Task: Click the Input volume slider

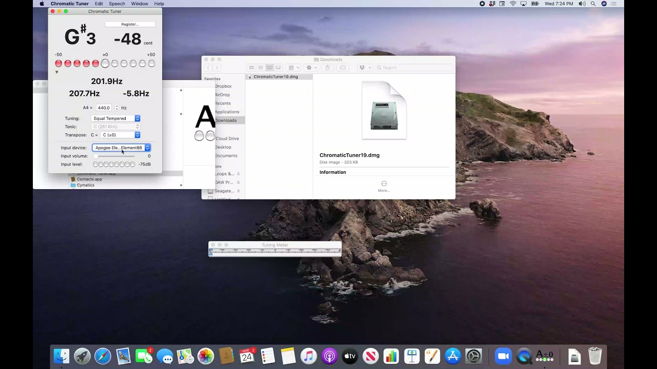Action: (x=115, y=156)
